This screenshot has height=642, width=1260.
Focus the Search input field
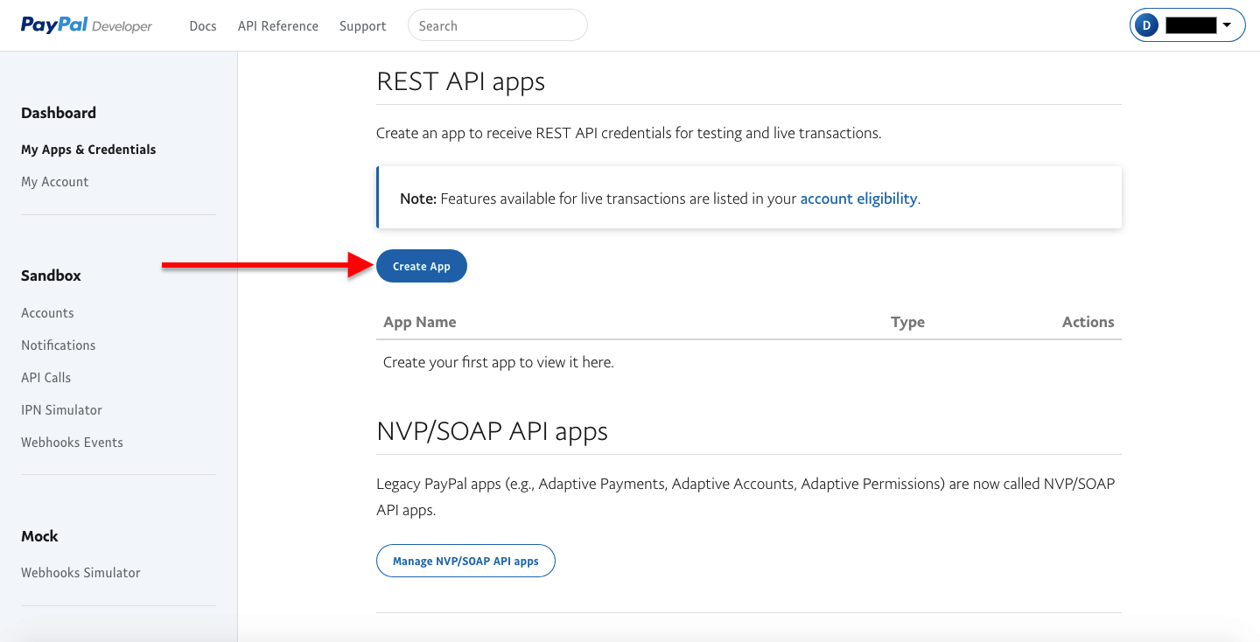point(497,26)
